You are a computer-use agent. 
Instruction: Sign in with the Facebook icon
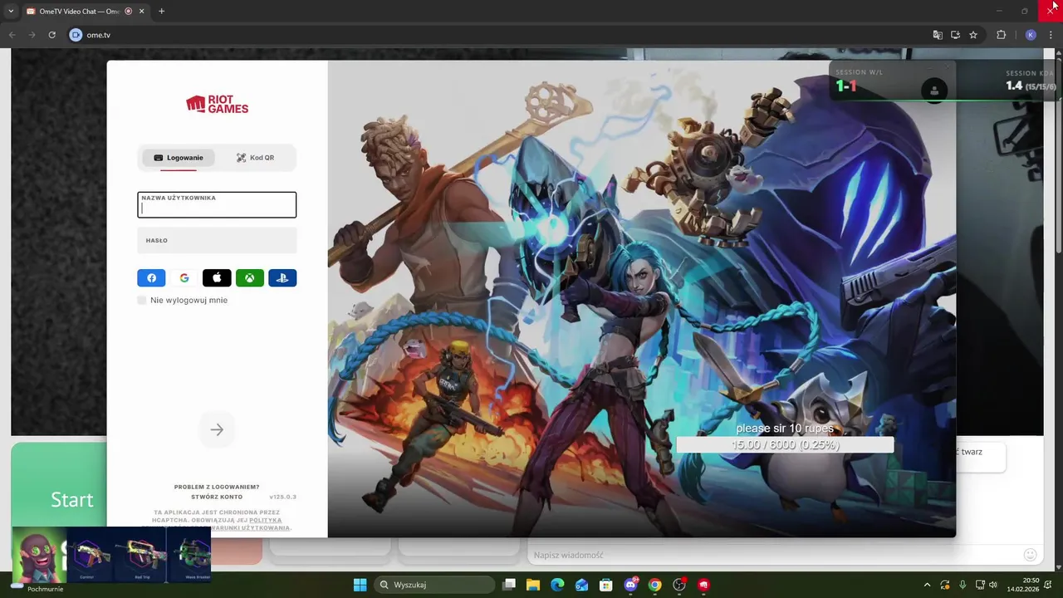pos(151,278)
